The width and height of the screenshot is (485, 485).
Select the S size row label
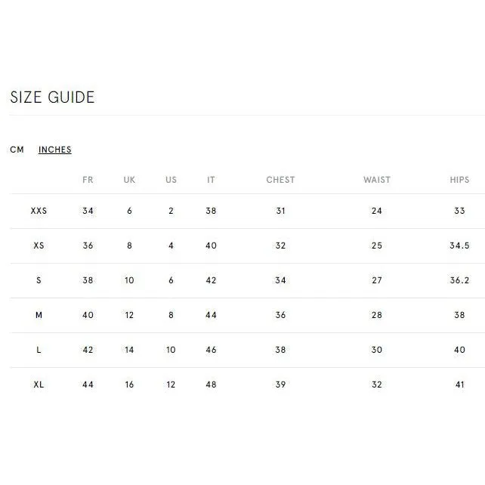tap(39, 280)
